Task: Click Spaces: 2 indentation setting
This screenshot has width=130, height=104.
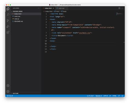Action: (99, 96)
